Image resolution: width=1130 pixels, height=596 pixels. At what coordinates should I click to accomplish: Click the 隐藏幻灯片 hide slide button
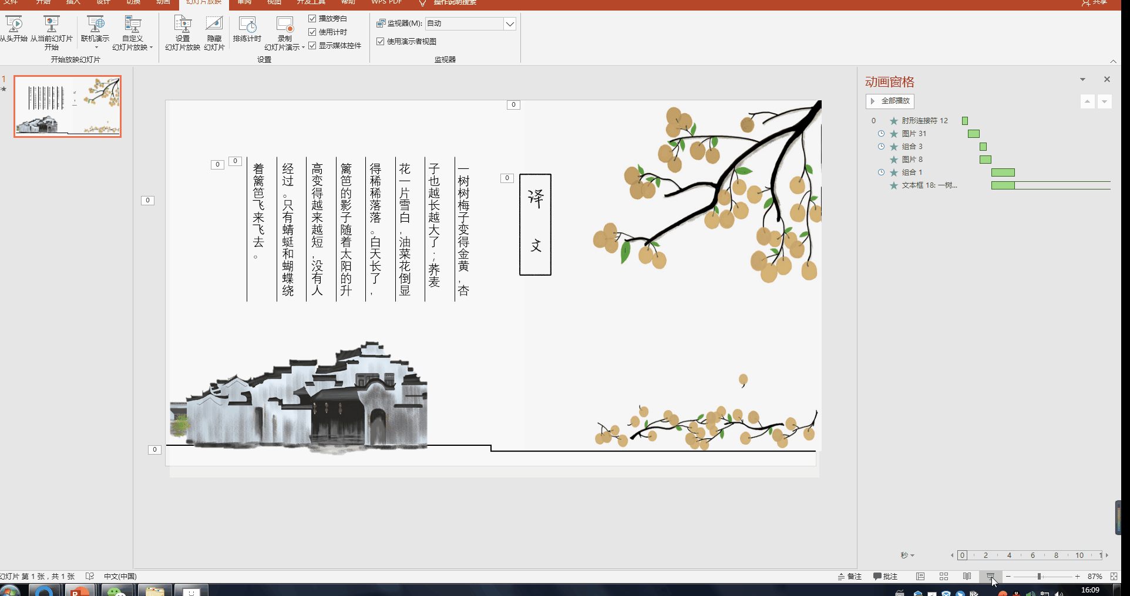point(214,33)
